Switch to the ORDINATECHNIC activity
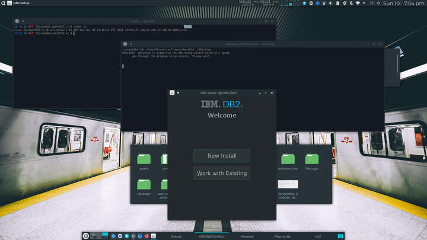The width and height of the screenshot is (427, 240). [x=211, y=236]
